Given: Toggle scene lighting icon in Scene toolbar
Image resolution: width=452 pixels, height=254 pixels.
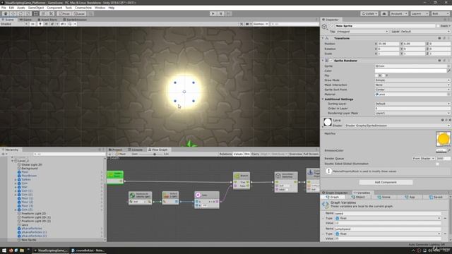Looking at the screenshot, I should tap(40, 24).
